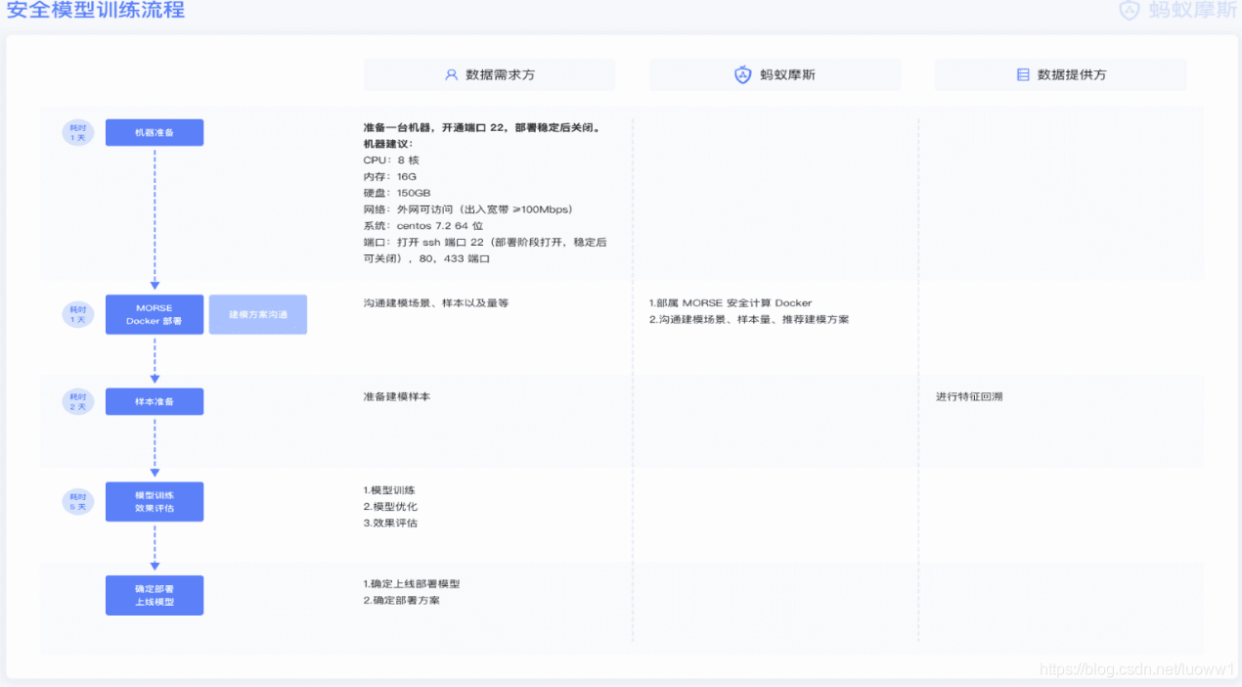This screenshot has width=1242, height=687.
Task: Click the 耗时1天 badge beside MORSE Docker 部署
Action: (x=78, y=314)
